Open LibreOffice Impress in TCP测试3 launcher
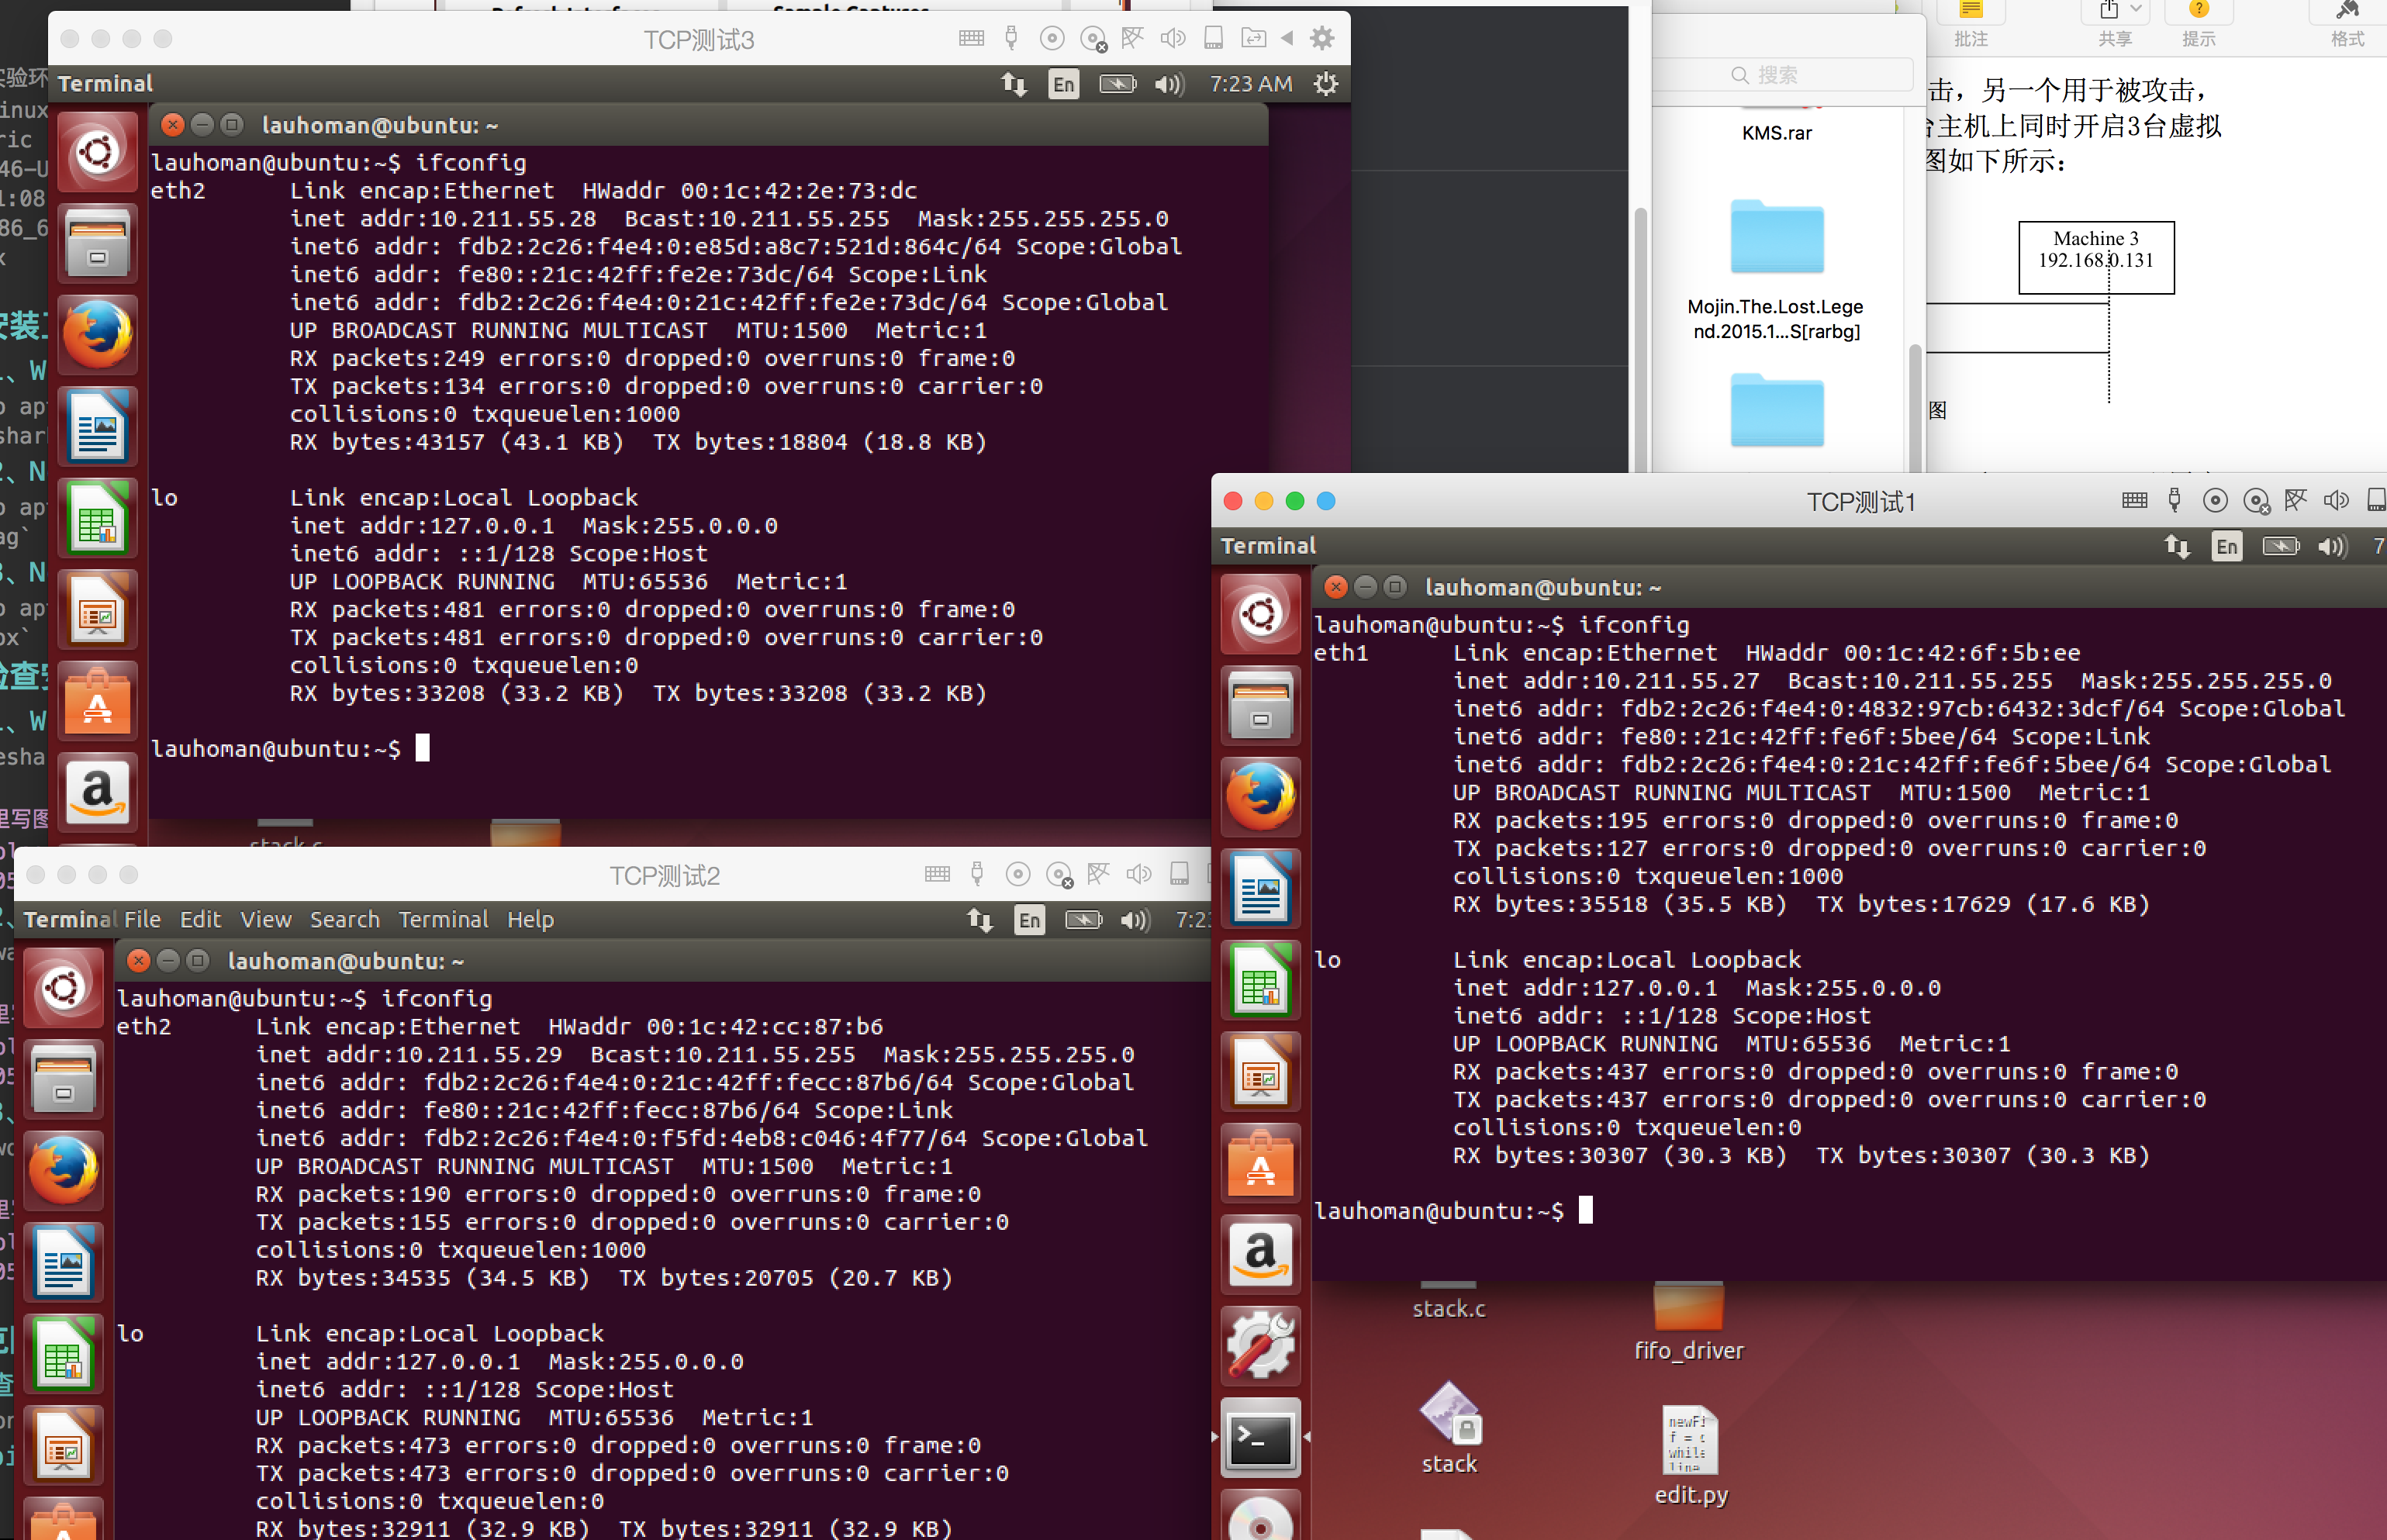 pos(98,610)
